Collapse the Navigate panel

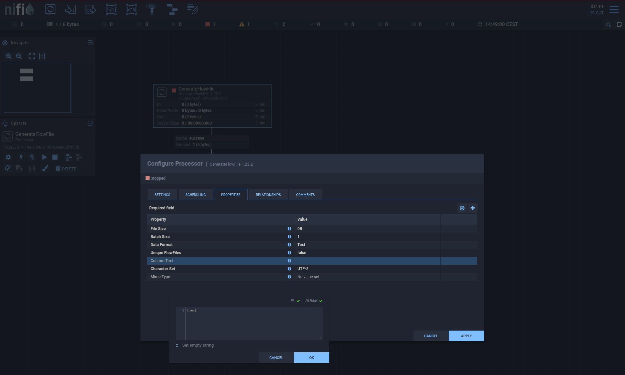90,43
